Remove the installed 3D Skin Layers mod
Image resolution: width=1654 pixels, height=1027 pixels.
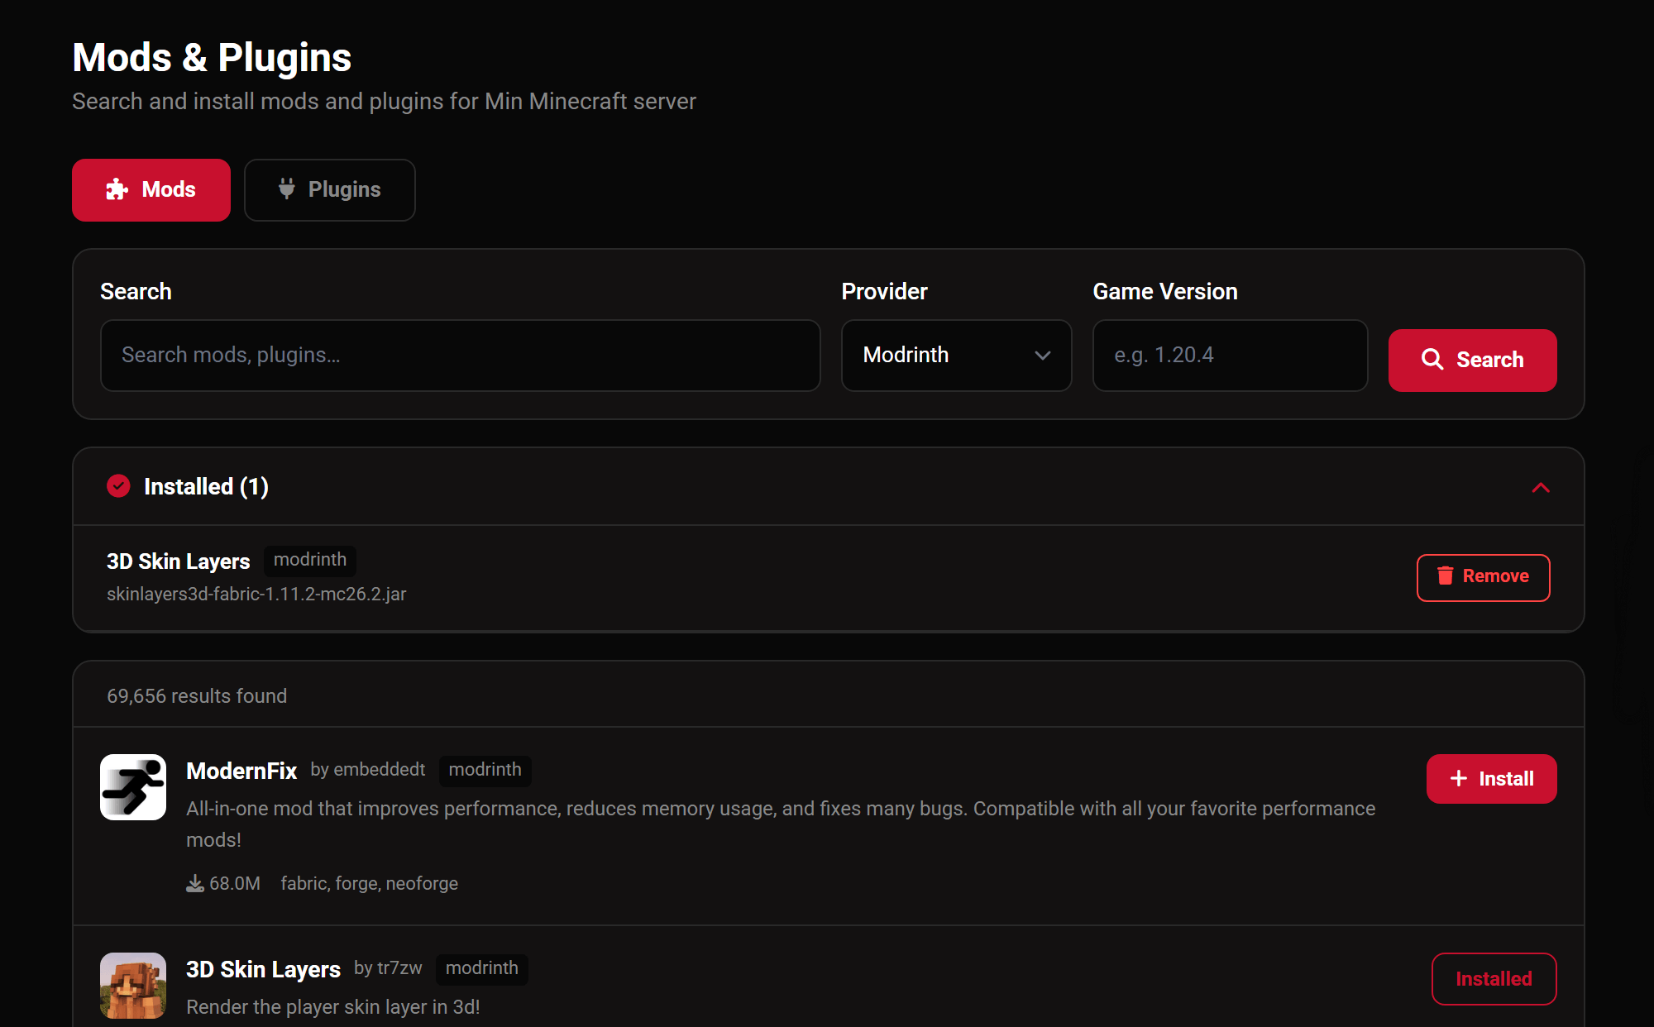(x=1483, y=577)
